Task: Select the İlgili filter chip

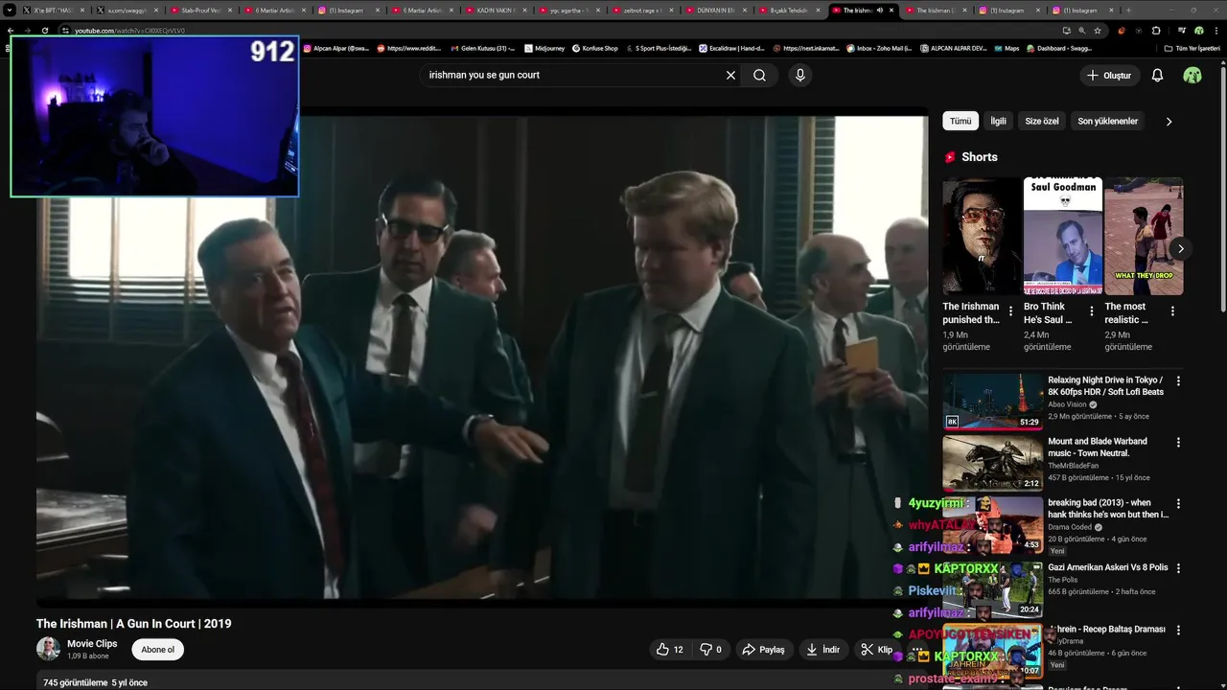Action: pos(998,121)
